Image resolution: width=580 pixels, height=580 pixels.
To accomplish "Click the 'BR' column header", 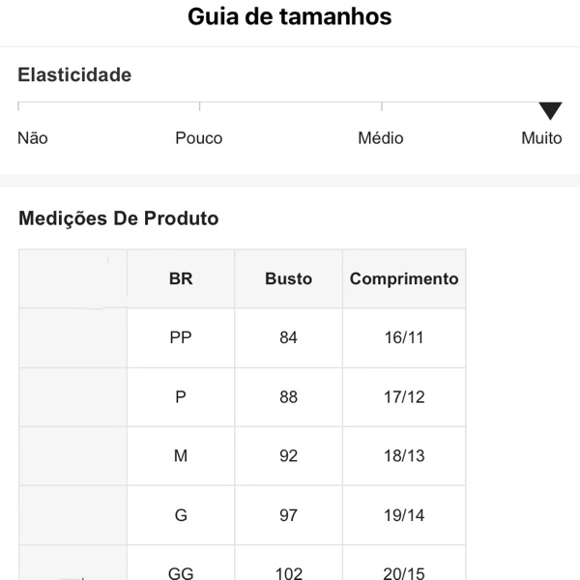I will [181, 278].
